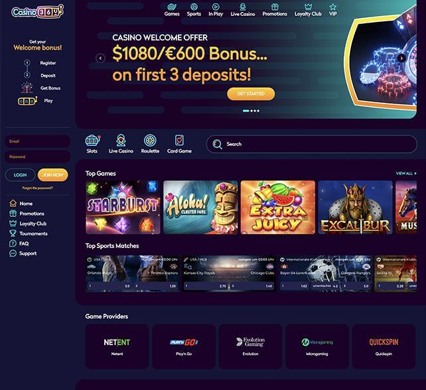Open the Card Game category icon
The image size is (426, 390).
pos(179,141)
